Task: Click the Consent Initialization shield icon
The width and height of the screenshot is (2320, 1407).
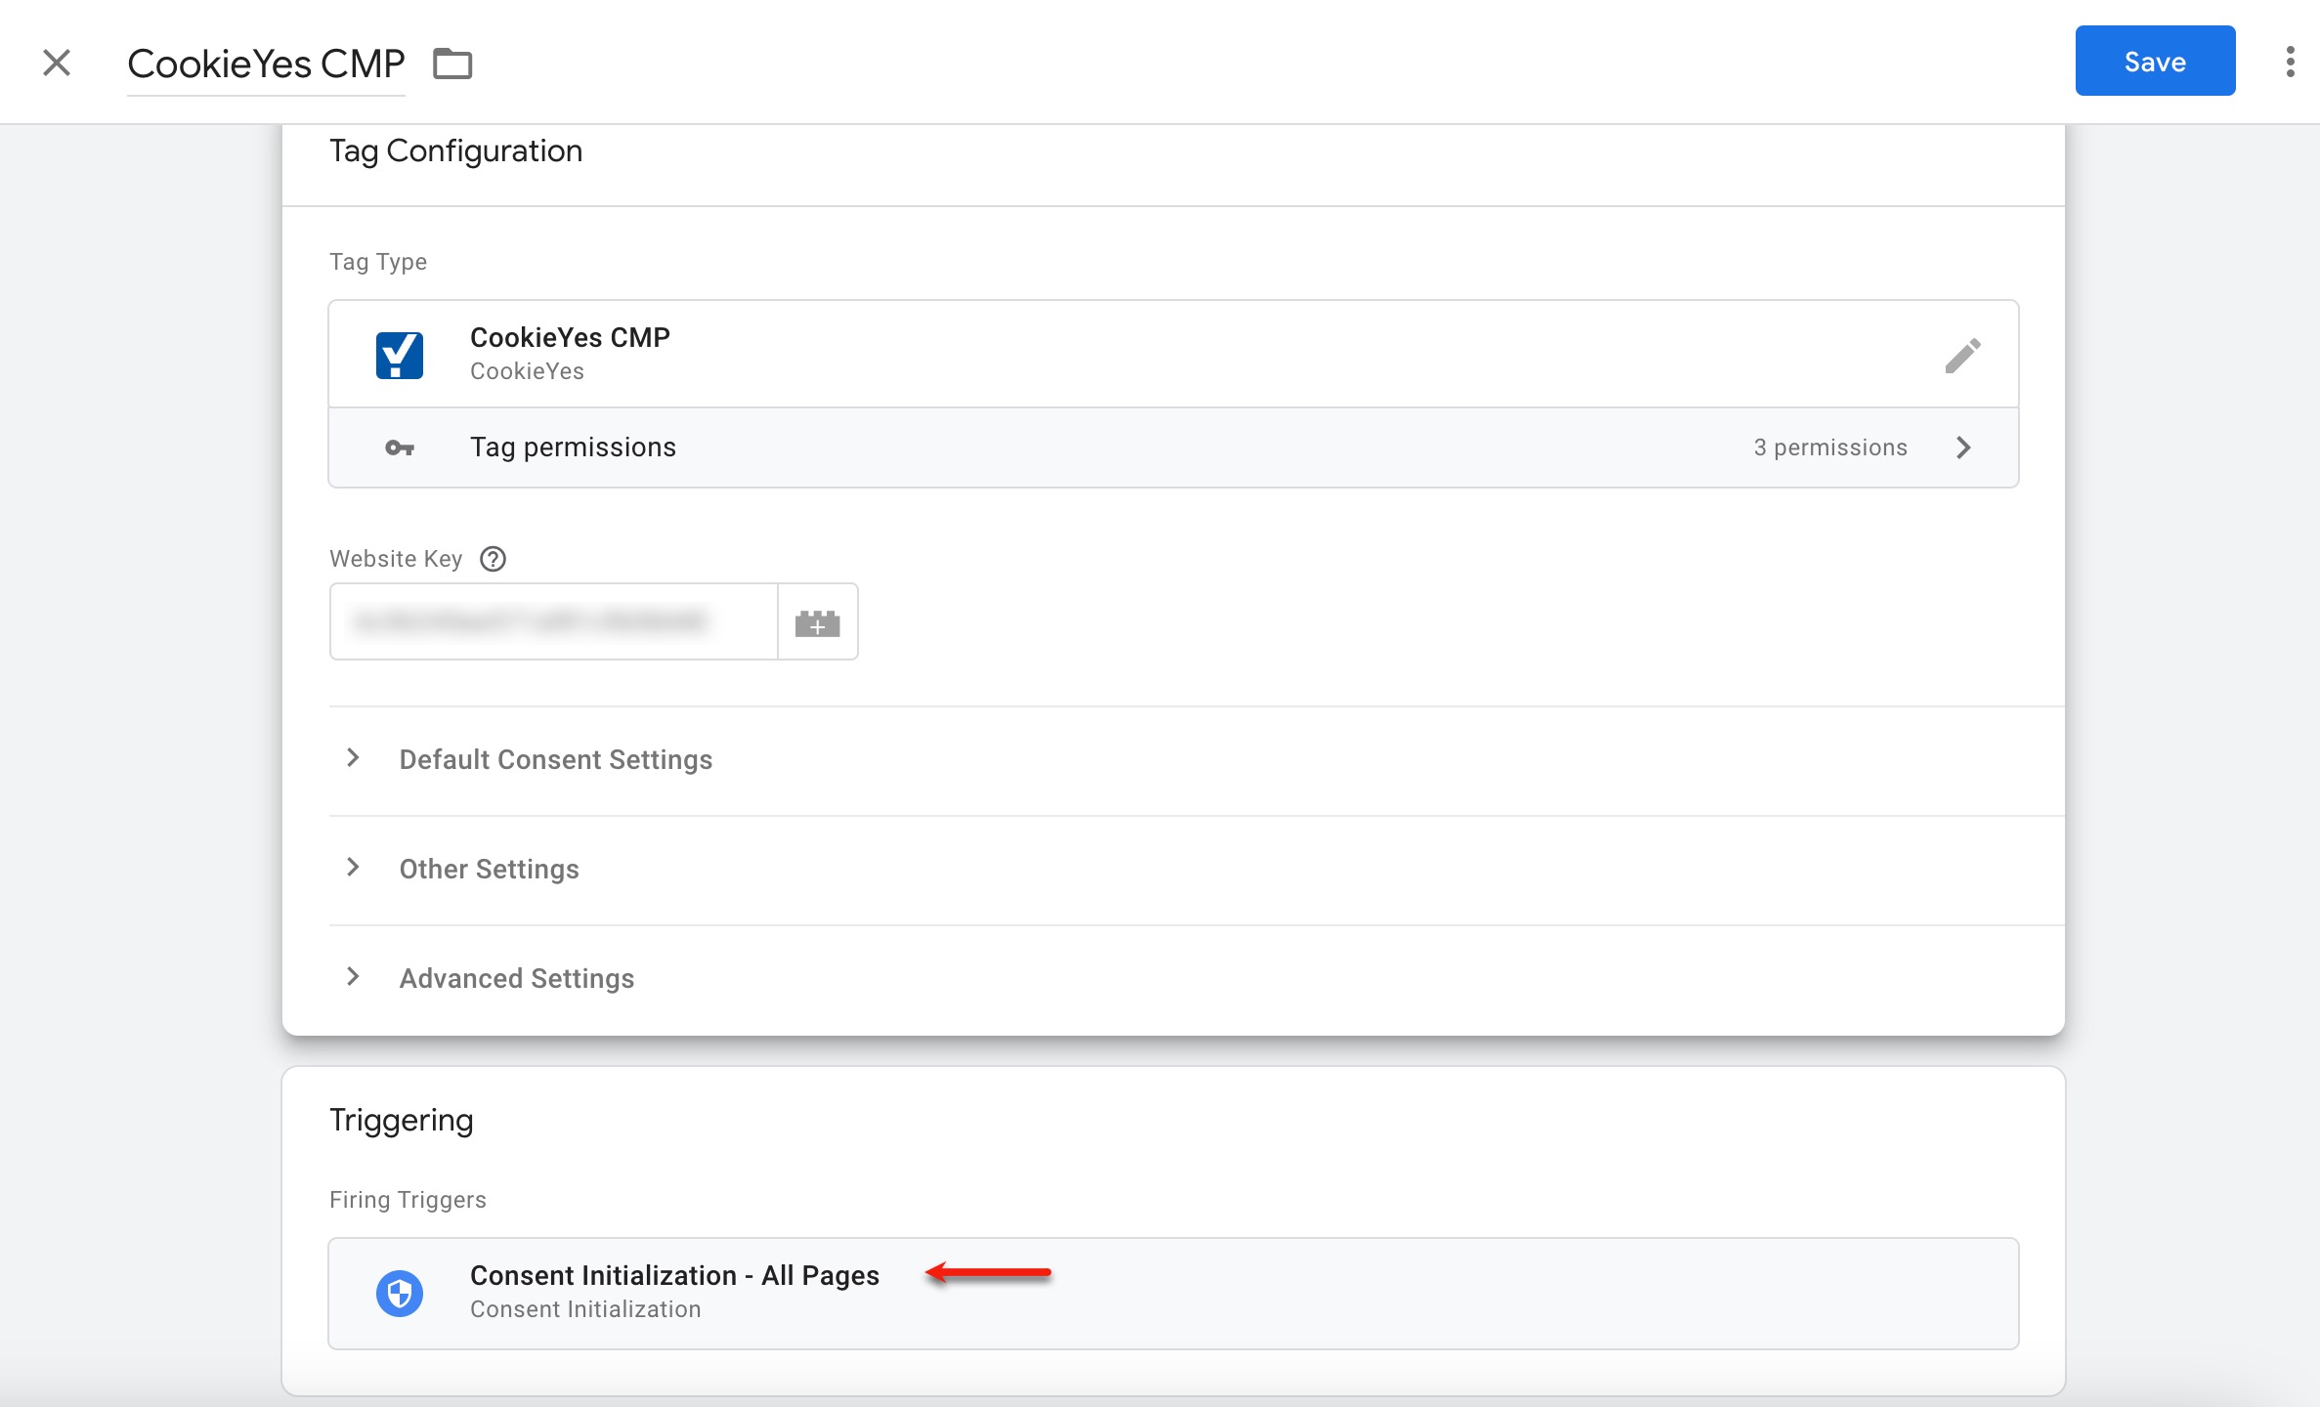Action: click(x=400, y=1294)
